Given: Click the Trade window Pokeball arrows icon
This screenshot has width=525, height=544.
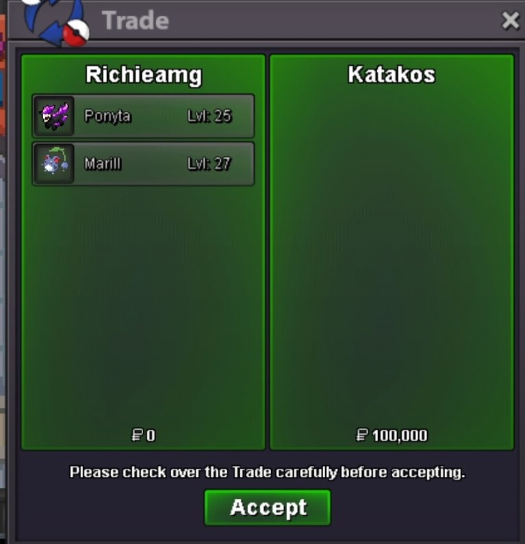Looking at the screenshot, I should tap(55, 23).
